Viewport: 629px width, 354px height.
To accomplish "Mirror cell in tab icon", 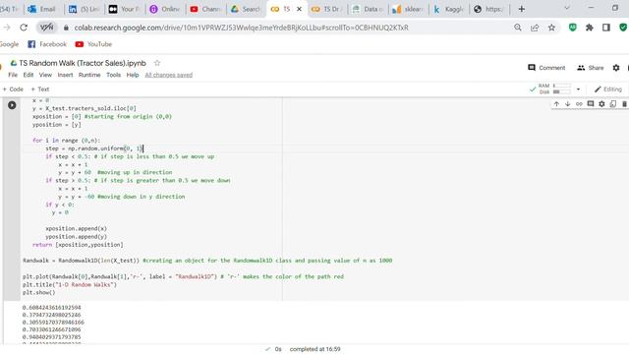I will click(613, 104).
